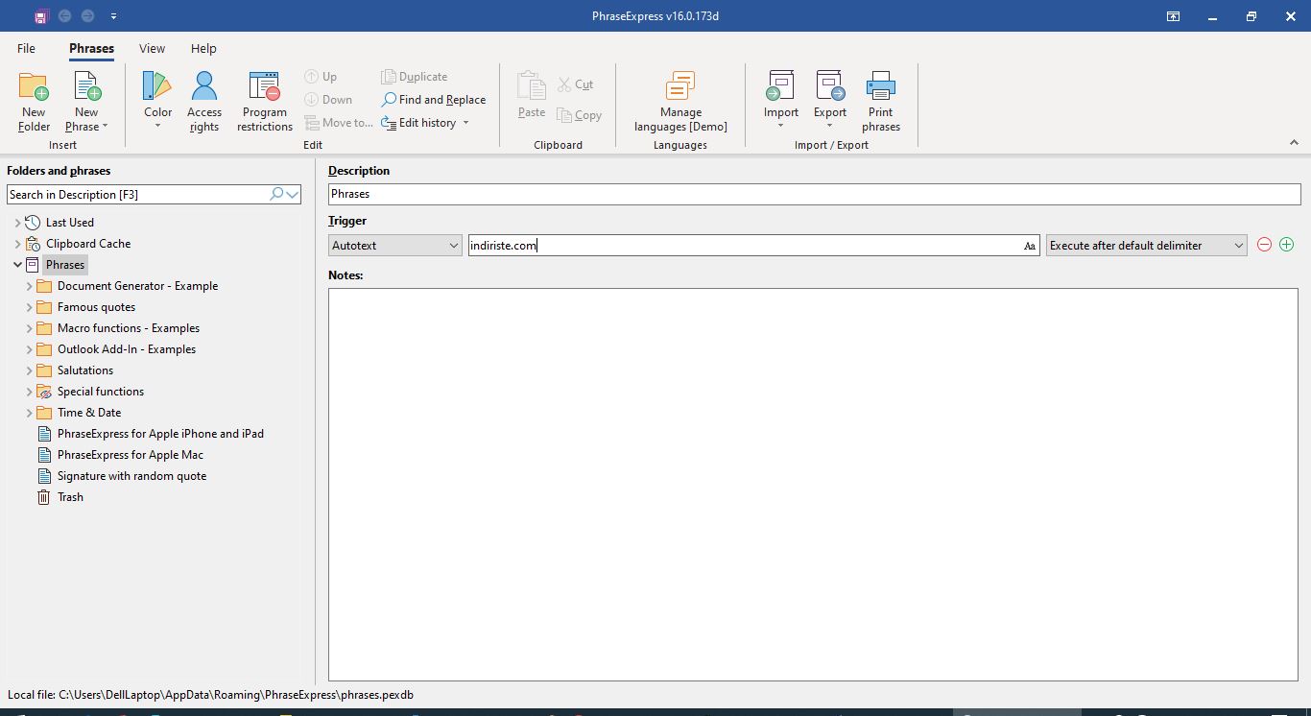Expand the Export dropdown arrow
The image size is (1311, 716).
(830, 126)
